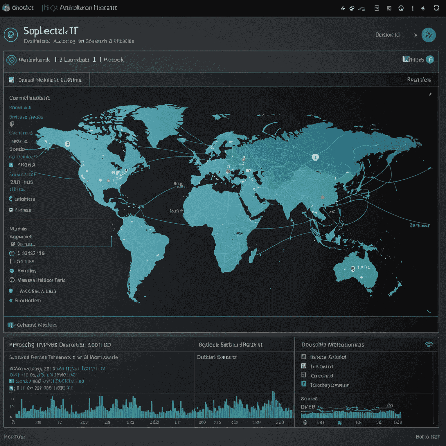
Task: Open the Ariniekcan Hlecarlt title menu
Action: click(88, 8)
